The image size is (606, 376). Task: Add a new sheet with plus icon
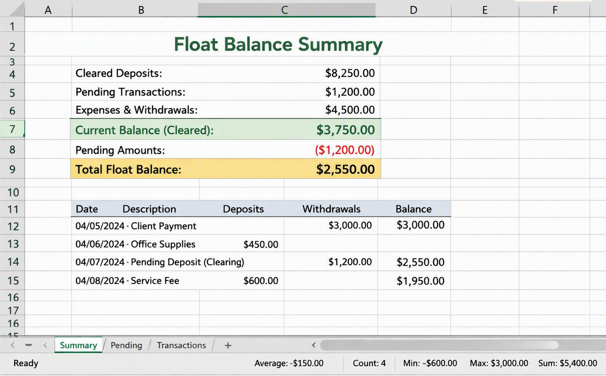[x=228, y=345]
